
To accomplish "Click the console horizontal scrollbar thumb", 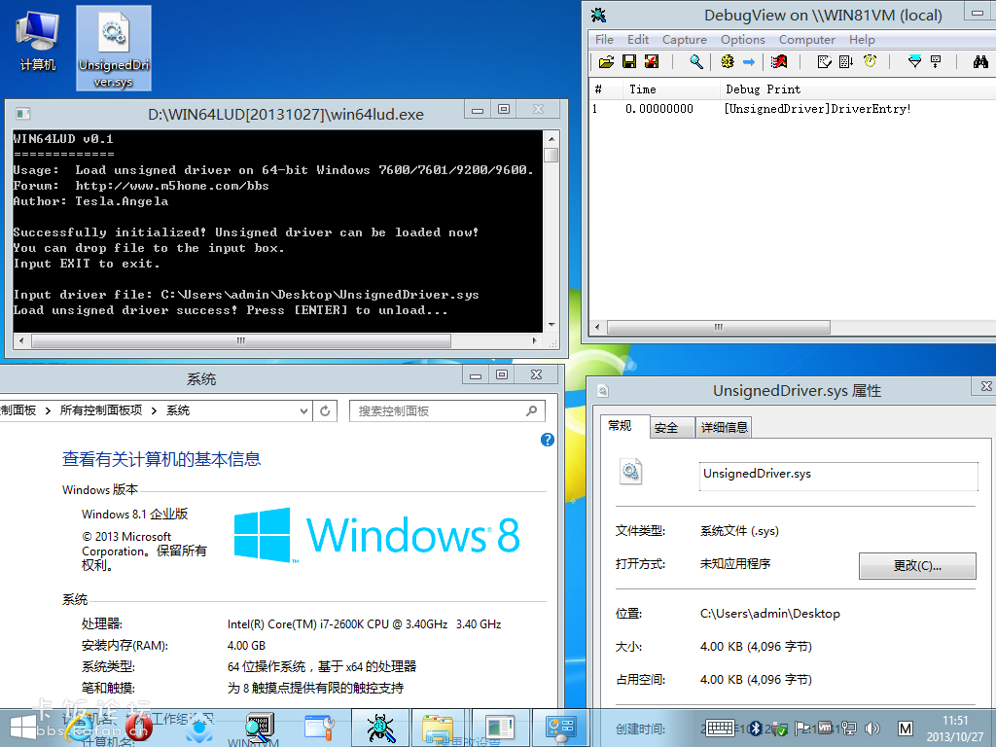I will point(241,341).
